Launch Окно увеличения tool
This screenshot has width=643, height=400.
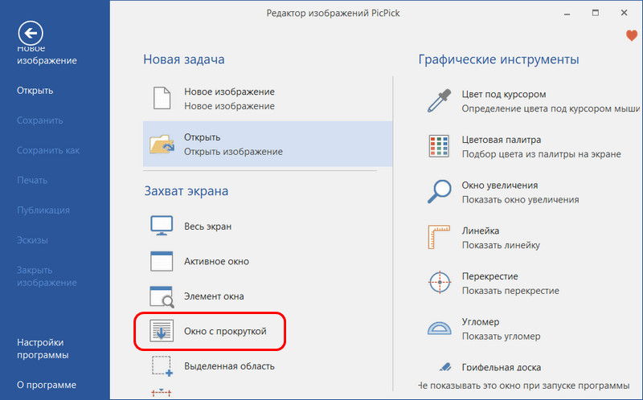coord(499,186)
